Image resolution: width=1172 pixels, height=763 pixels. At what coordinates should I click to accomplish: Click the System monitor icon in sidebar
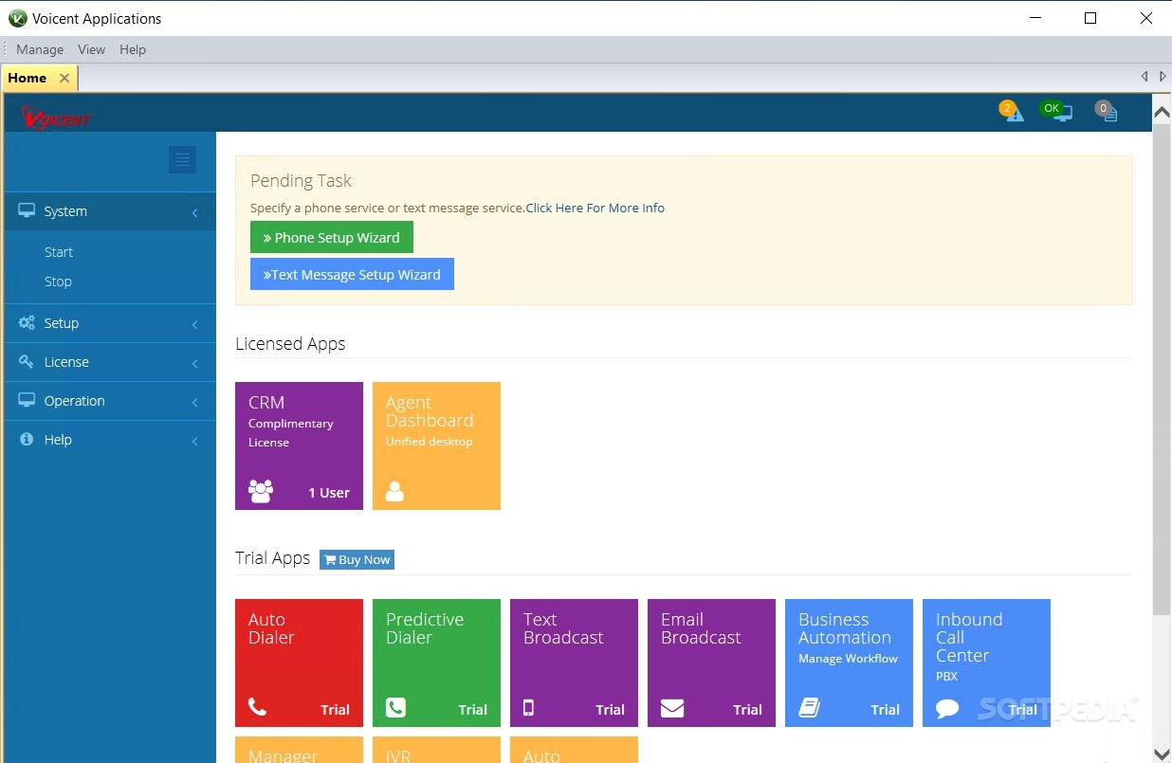click(x=27, y=210)
